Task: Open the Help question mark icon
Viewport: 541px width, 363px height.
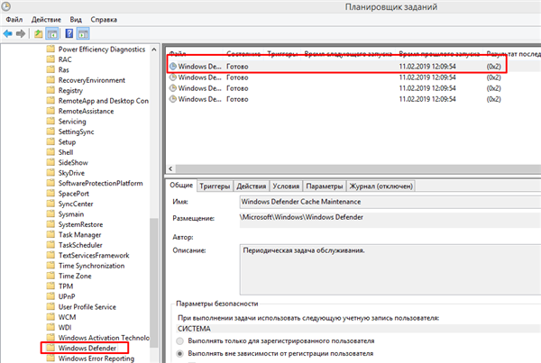Action: [x=69, y=33]
